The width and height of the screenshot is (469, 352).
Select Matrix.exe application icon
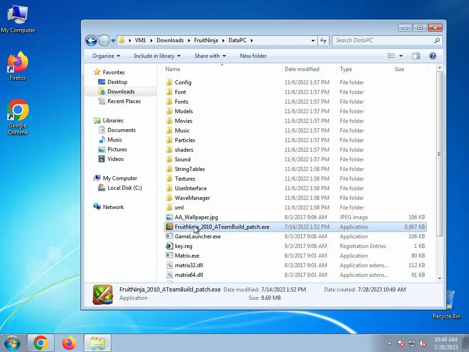click(x=169, y=256)
